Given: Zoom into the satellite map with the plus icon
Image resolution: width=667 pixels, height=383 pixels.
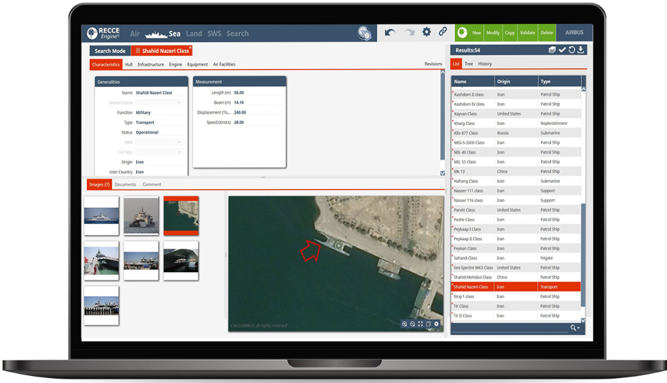Looking at the screenshot, I should pyautogui.click(x=404, y=324).
